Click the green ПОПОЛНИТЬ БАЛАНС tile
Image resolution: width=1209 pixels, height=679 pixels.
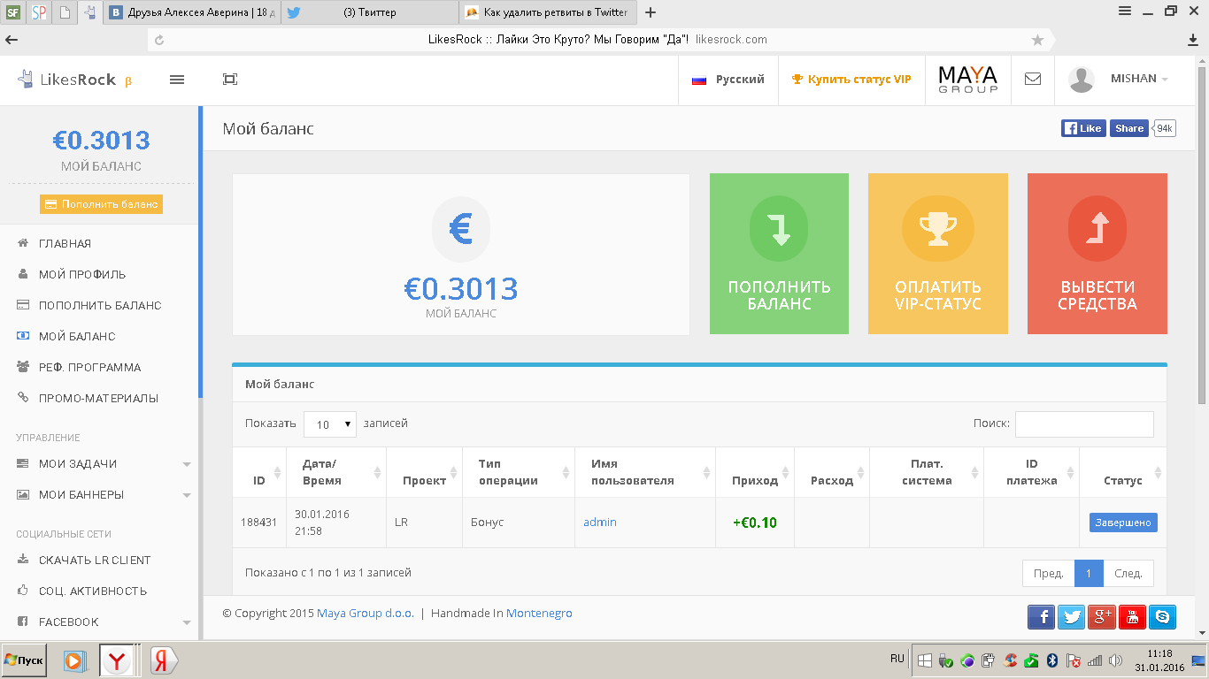tap(779, 254)
